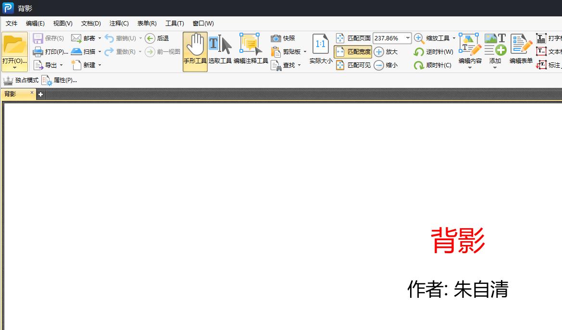Toggle 匹配页面 page fit mode
This screenshot has height=330, width=562.
tap(353, 38)
